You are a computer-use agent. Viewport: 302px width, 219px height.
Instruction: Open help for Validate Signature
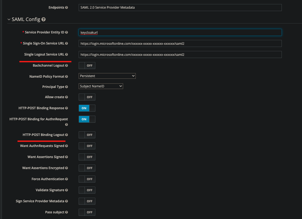pyautogui.click(x=67, y=190)
